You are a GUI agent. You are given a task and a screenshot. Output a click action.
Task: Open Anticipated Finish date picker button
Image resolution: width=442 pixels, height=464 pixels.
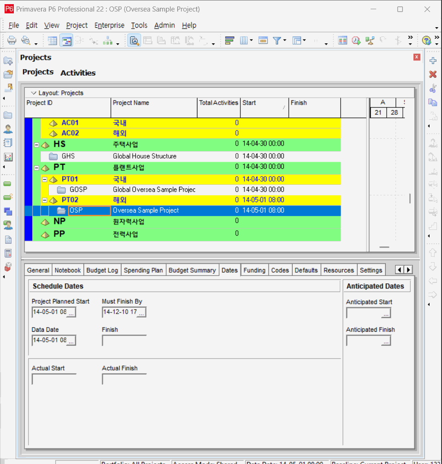[386, 341]
